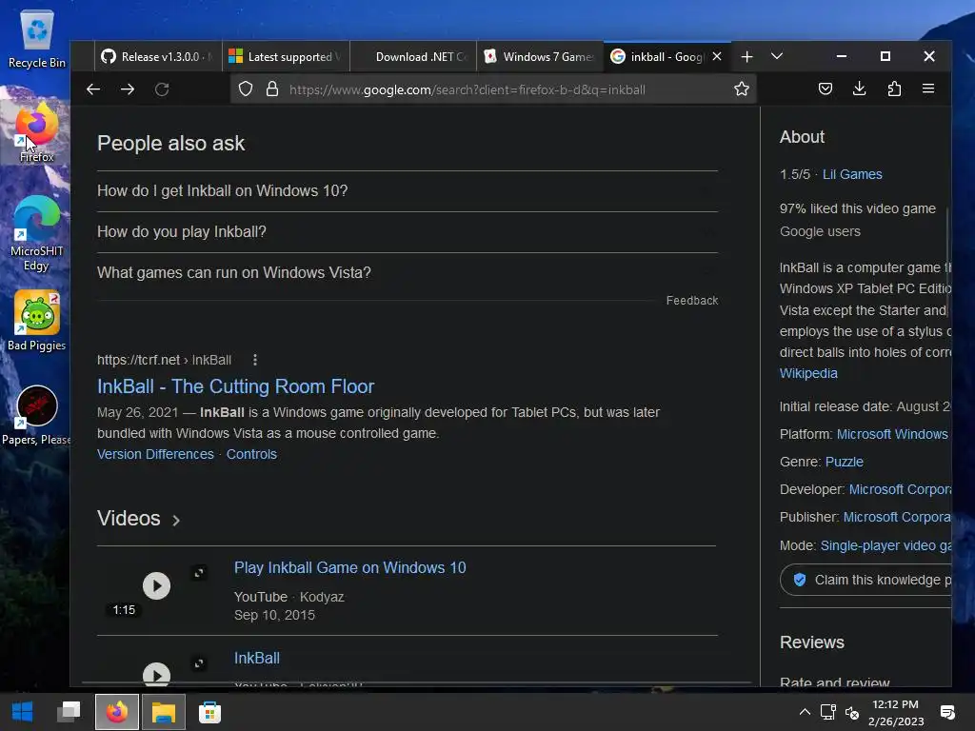Open the Publisher Microsoft Corporation link
This screenshot has width=975, height=731.
tap(897, 517)
